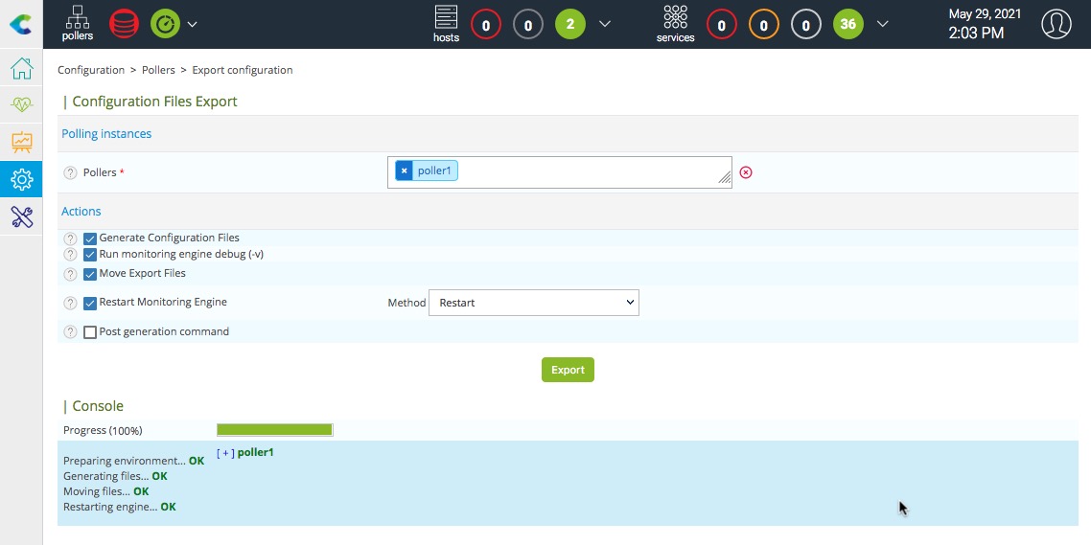1091x545 pixels.
Task: Remove poller1 tag from Pollers field
Action: 405,171
